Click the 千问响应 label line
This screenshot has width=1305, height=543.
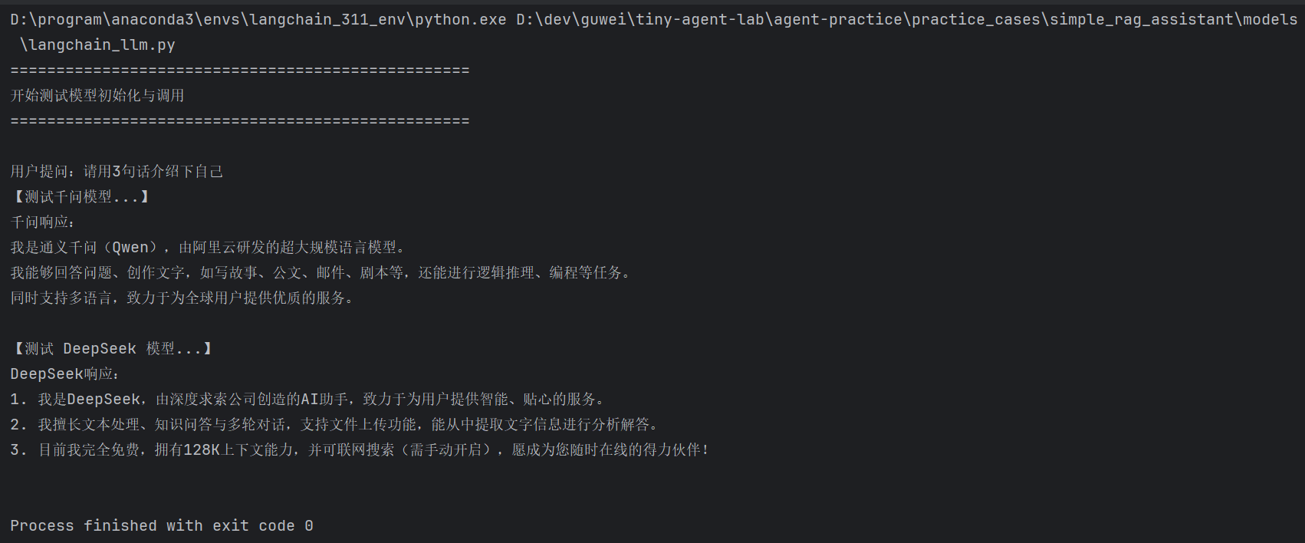click(43, 222)
